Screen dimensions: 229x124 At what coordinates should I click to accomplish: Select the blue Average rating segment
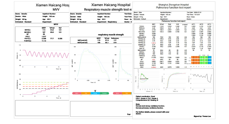(x=95, y=93)
